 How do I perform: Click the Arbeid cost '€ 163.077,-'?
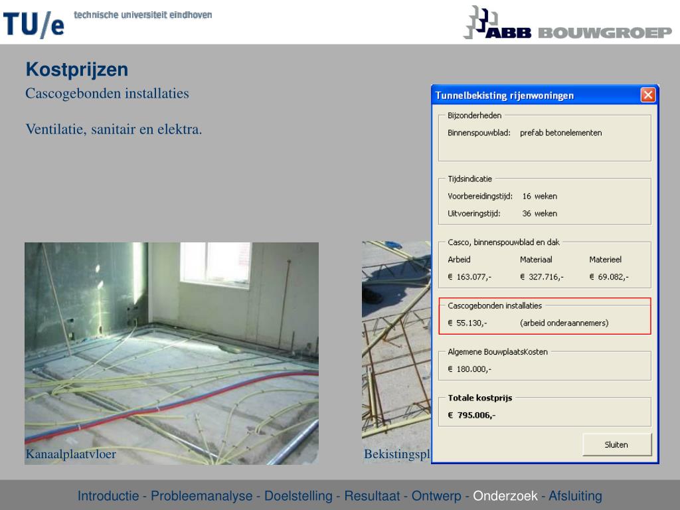[x=469, y=277]
